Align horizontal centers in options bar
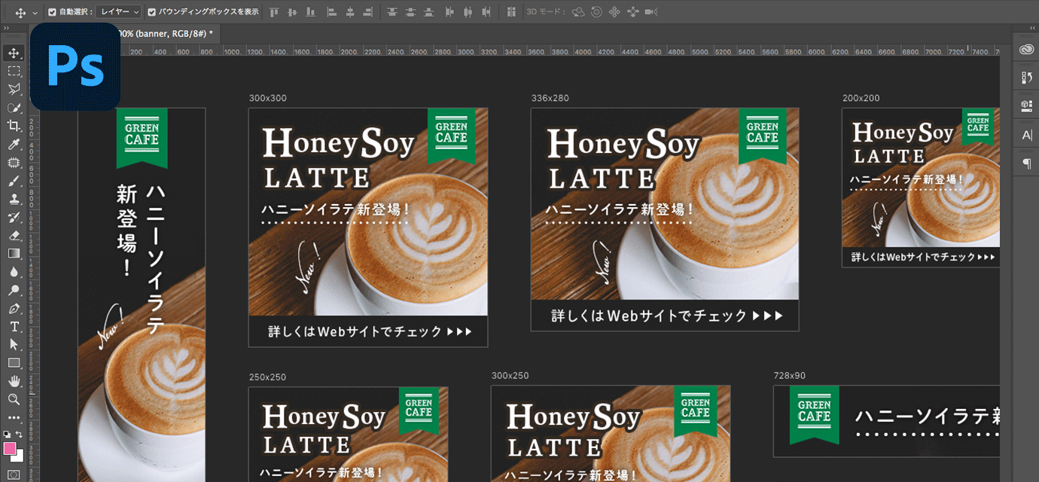This screenshot has width=1039, height=482. [x=350, y=12]
